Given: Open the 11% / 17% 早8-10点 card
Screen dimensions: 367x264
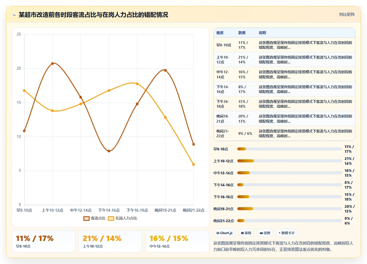Looking at the screenshot, I should coord(44,241).
